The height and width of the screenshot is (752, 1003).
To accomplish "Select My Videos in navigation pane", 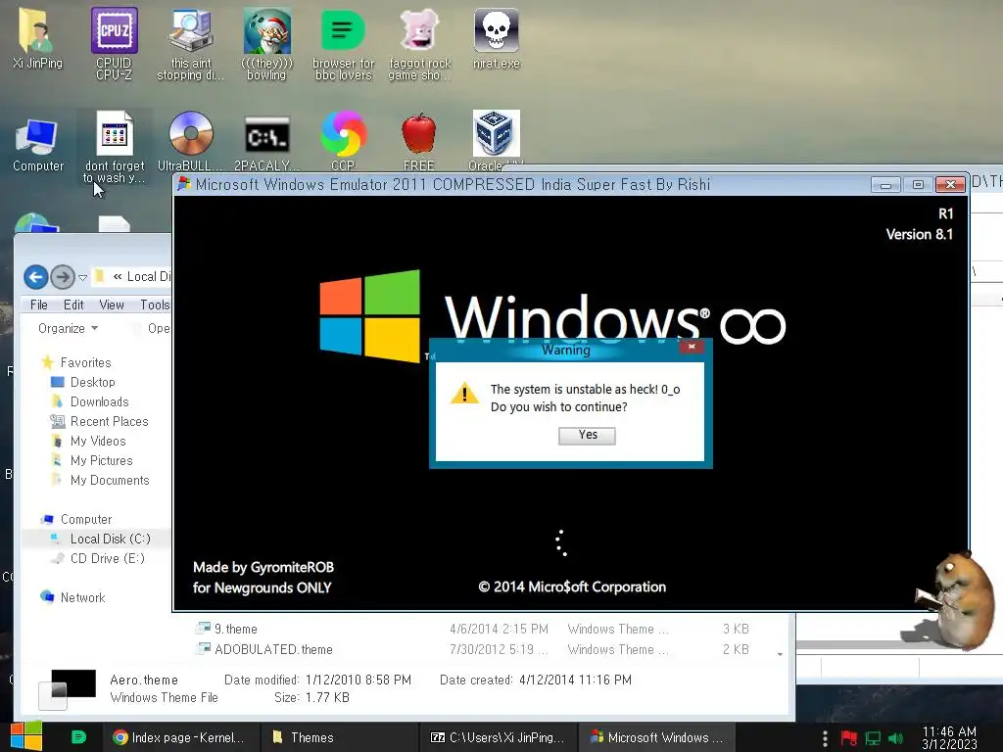I will pos(88,442).
